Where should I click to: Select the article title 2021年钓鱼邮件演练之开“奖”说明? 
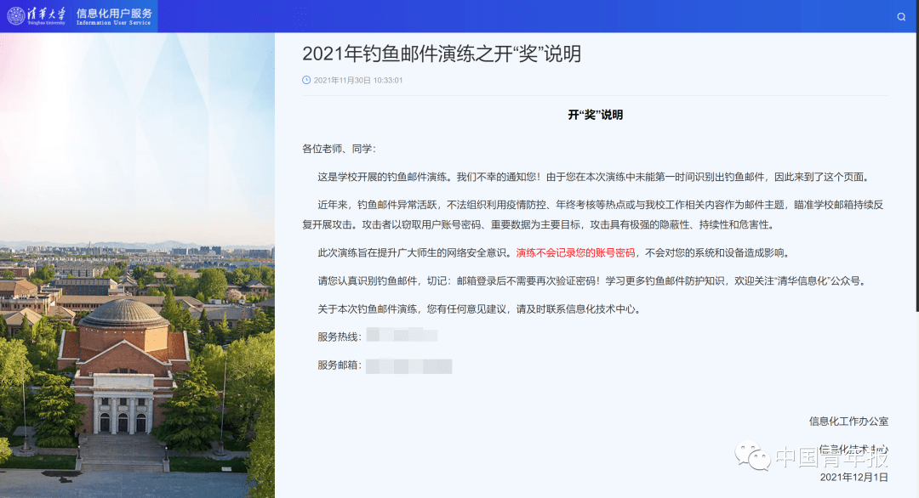[x=442, y=54]
